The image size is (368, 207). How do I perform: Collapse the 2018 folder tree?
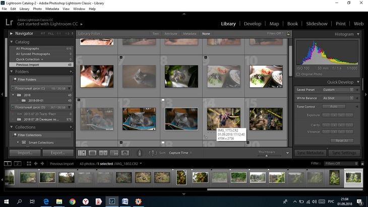point(13,95)
